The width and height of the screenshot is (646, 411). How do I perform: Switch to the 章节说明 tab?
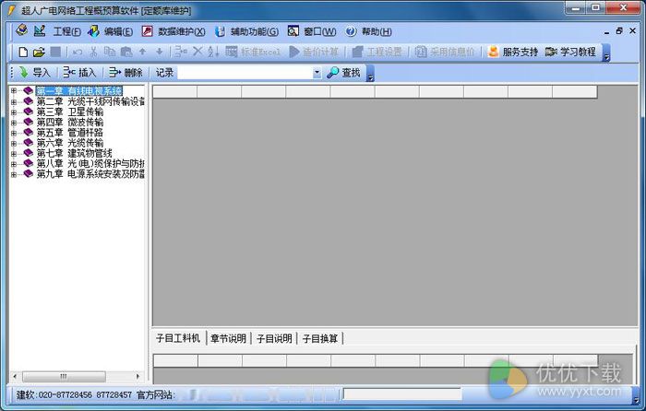click(x=228, y=338)
